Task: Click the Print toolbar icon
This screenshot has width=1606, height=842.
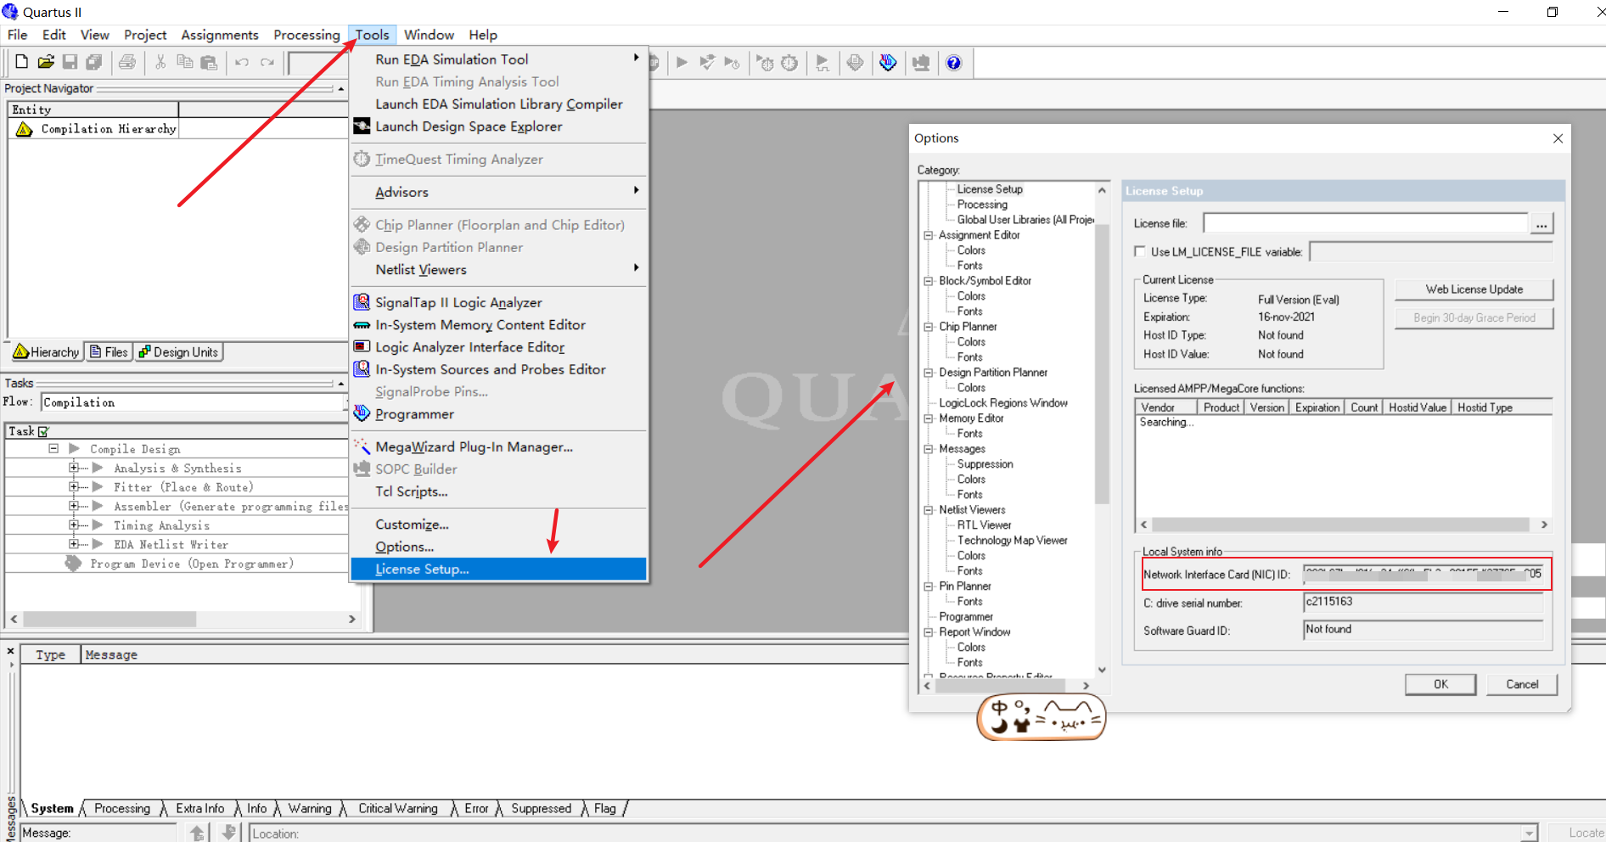Action: coord(127,62)
